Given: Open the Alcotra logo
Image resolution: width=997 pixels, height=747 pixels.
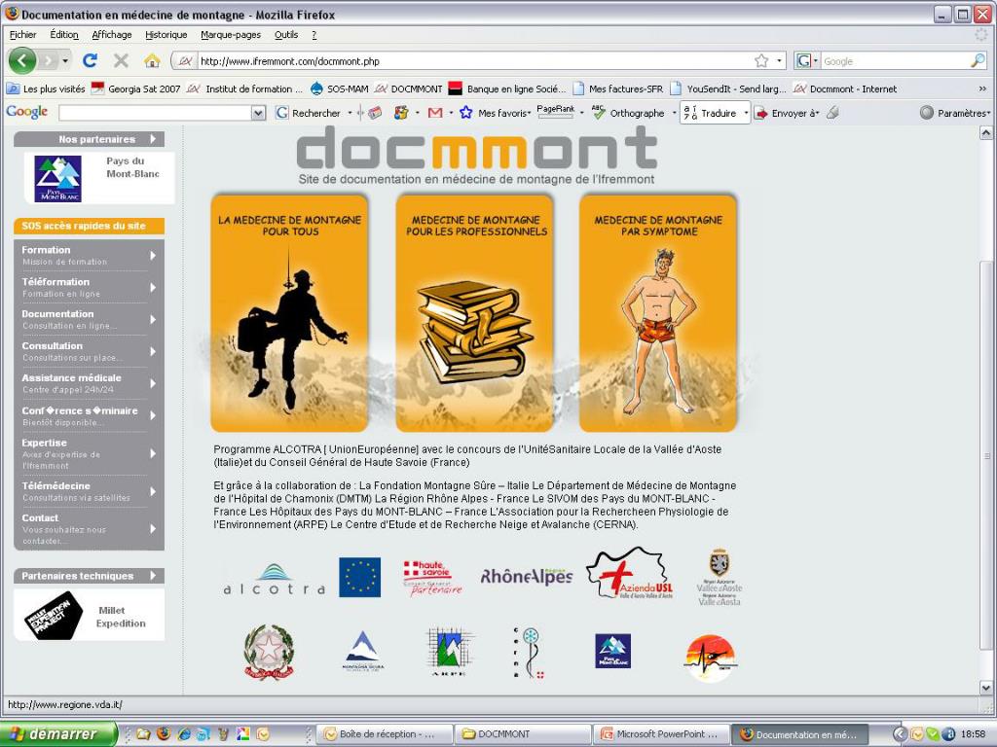Looking at the screenshot, I should point(274,579).
